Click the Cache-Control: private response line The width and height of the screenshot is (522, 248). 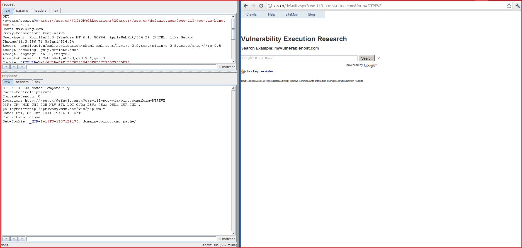(27, 92)
